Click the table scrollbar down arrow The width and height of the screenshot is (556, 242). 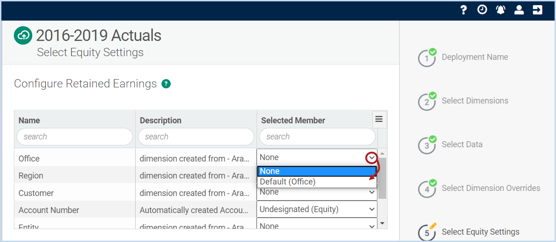point(382,224)
